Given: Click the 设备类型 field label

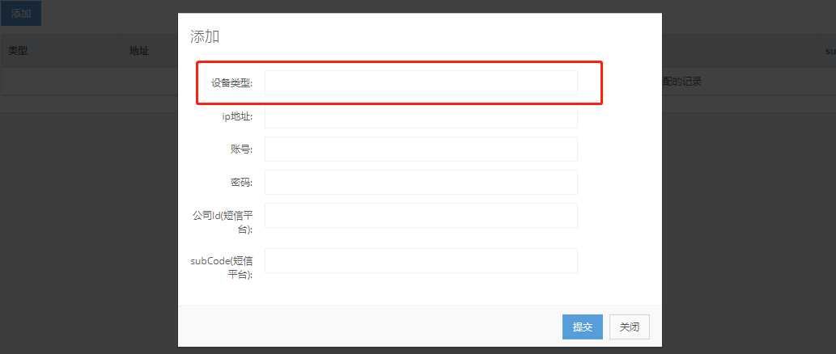Looking at the screenshot, I should [231, 83].
